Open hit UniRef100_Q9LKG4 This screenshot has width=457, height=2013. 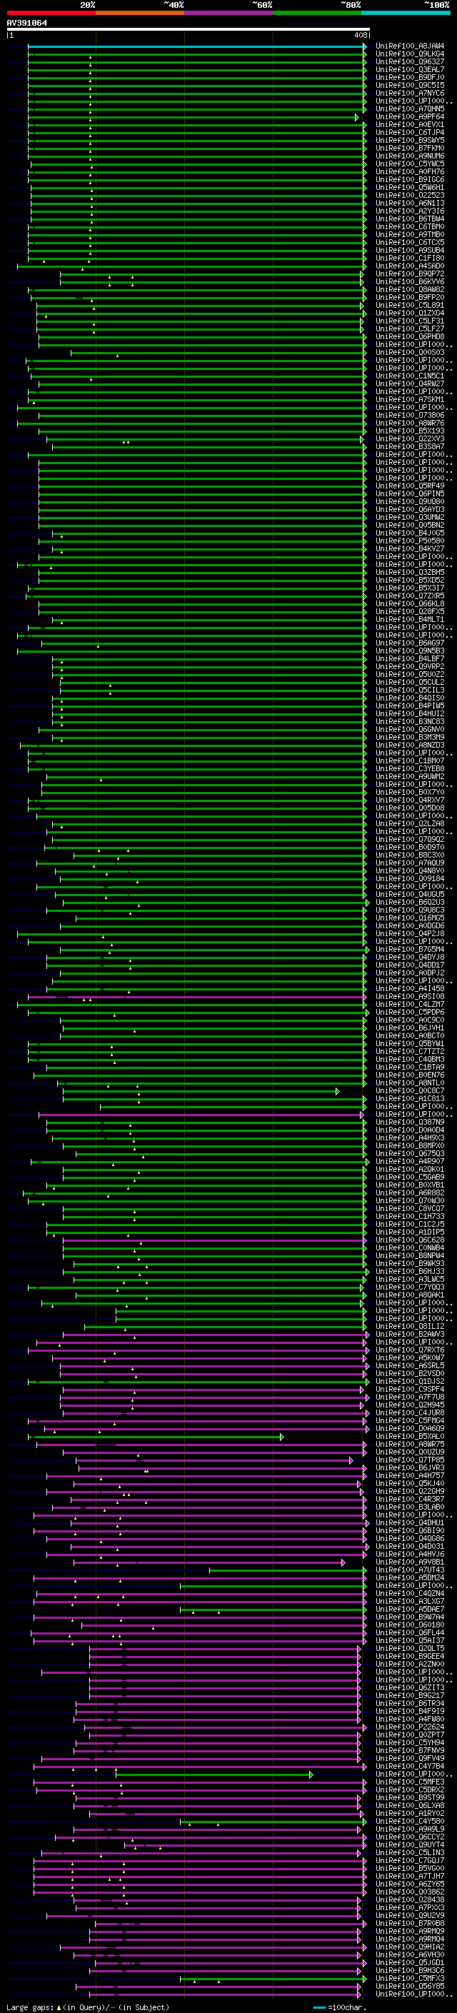tap(409, 55)
